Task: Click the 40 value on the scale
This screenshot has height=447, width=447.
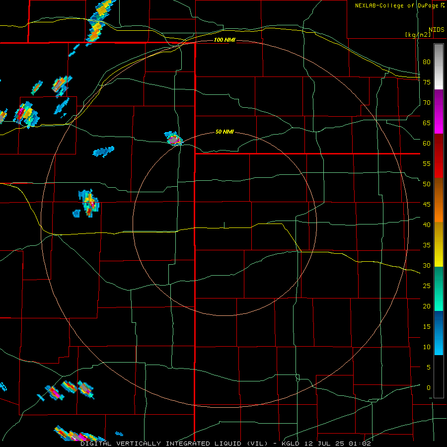Action: click(427, 224)
